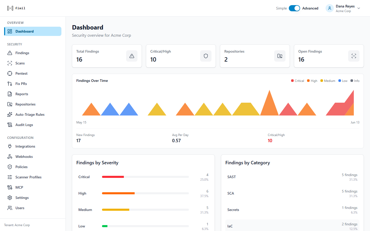
Task: Open the Total Findings card
Action: coord(107,56)
